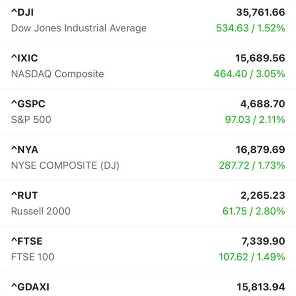296x296 pixels.
Task: Open the ^NYA ticker symbol
Action: pyautogui.click(x=25, y=149)
